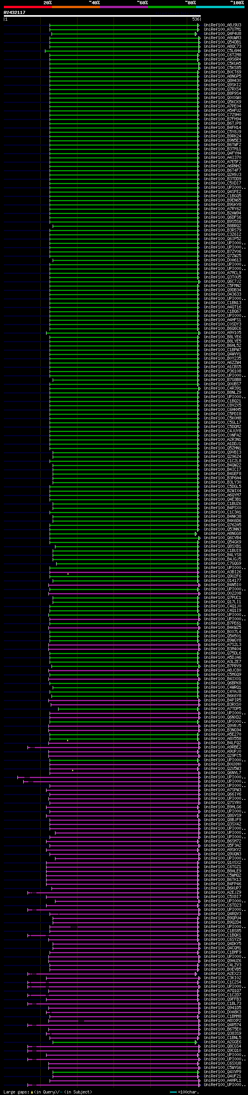Open the UniRef100_B0CT69 entry
Viewport: 248px width, 1095px height.
[x=222, y=72]
